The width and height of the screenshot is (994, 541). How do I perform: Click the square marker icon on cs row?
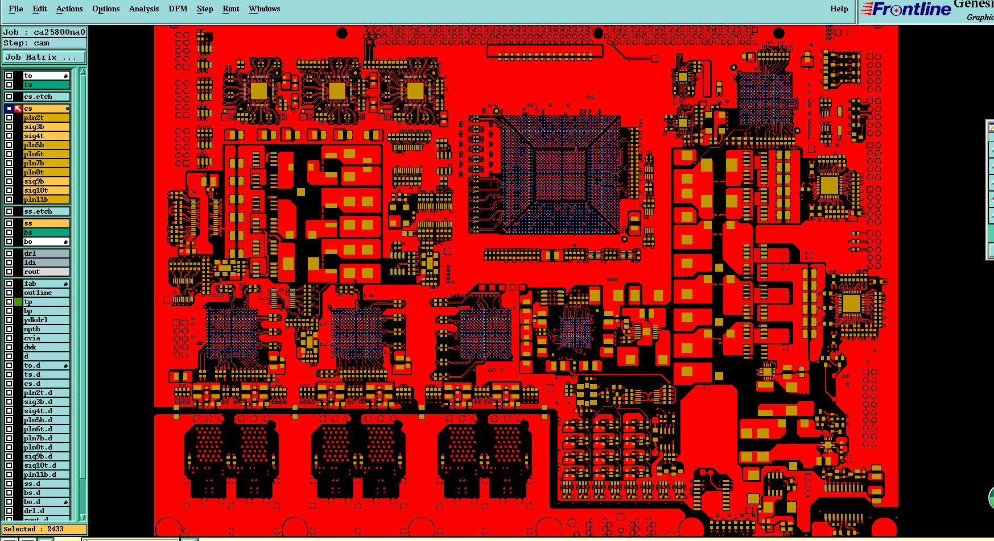pyautogui.click(x=67, y=109)
